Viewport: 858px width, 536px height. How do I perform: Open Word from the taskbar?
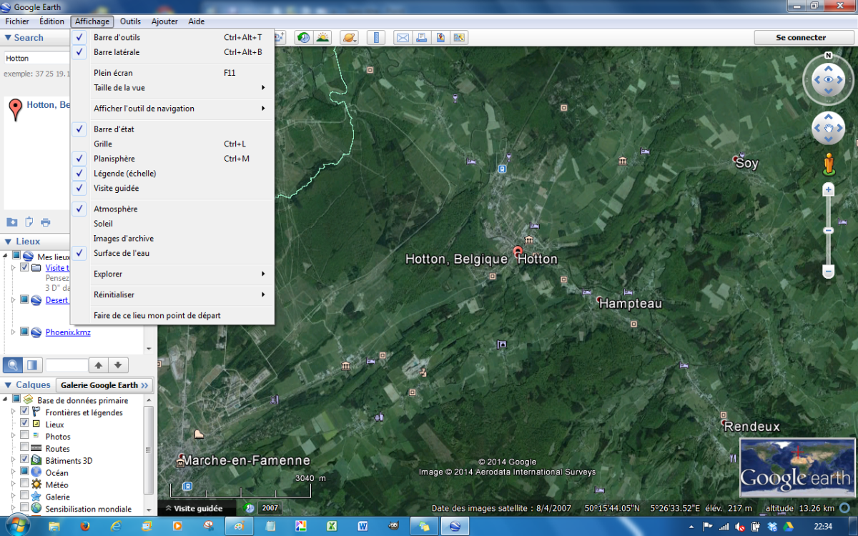363,526
